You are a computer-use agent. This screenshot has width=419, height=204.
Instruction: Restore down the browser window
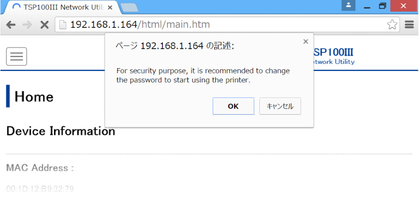[x=382, y=6]
